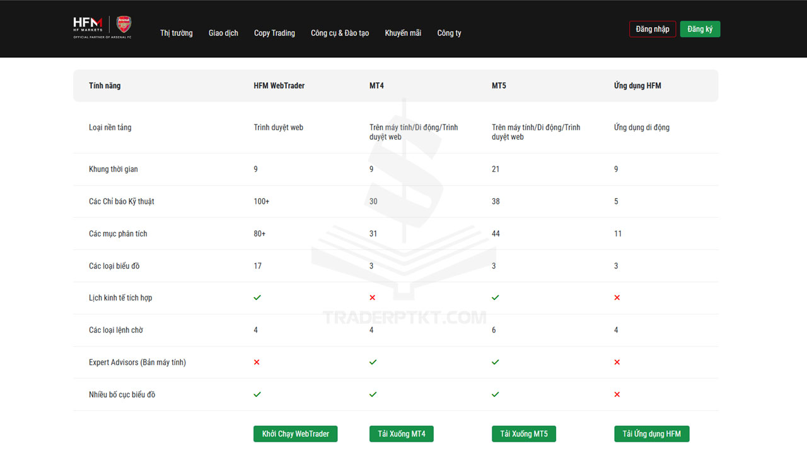Open the Copy Trading menu
This screenshot has width=807, height=453.
(x=274, y=33)
